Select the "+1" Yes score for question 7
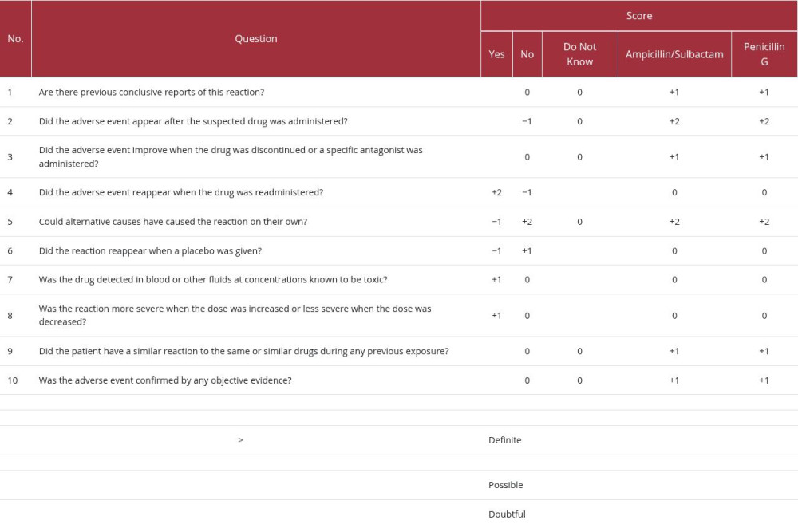This screenshot has height=528, width=798. coord(496,280)
